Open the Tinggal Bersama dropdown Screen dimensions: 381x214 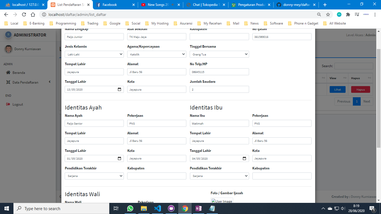tap(219, 54)
